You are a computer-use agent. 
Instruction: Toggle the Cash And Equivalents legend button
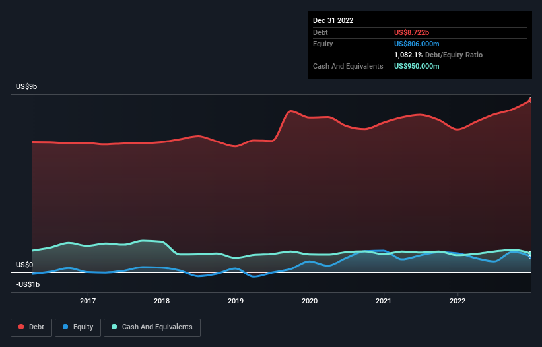(152, 327)
